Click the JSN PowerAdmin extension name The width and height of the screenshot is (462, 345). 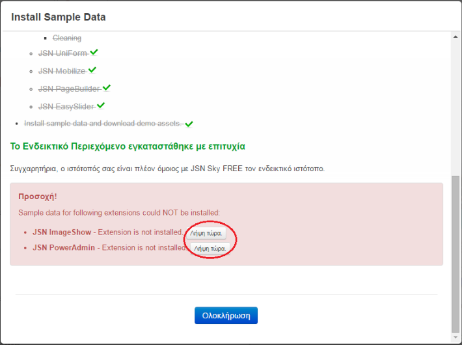click(x=64, y=247)
